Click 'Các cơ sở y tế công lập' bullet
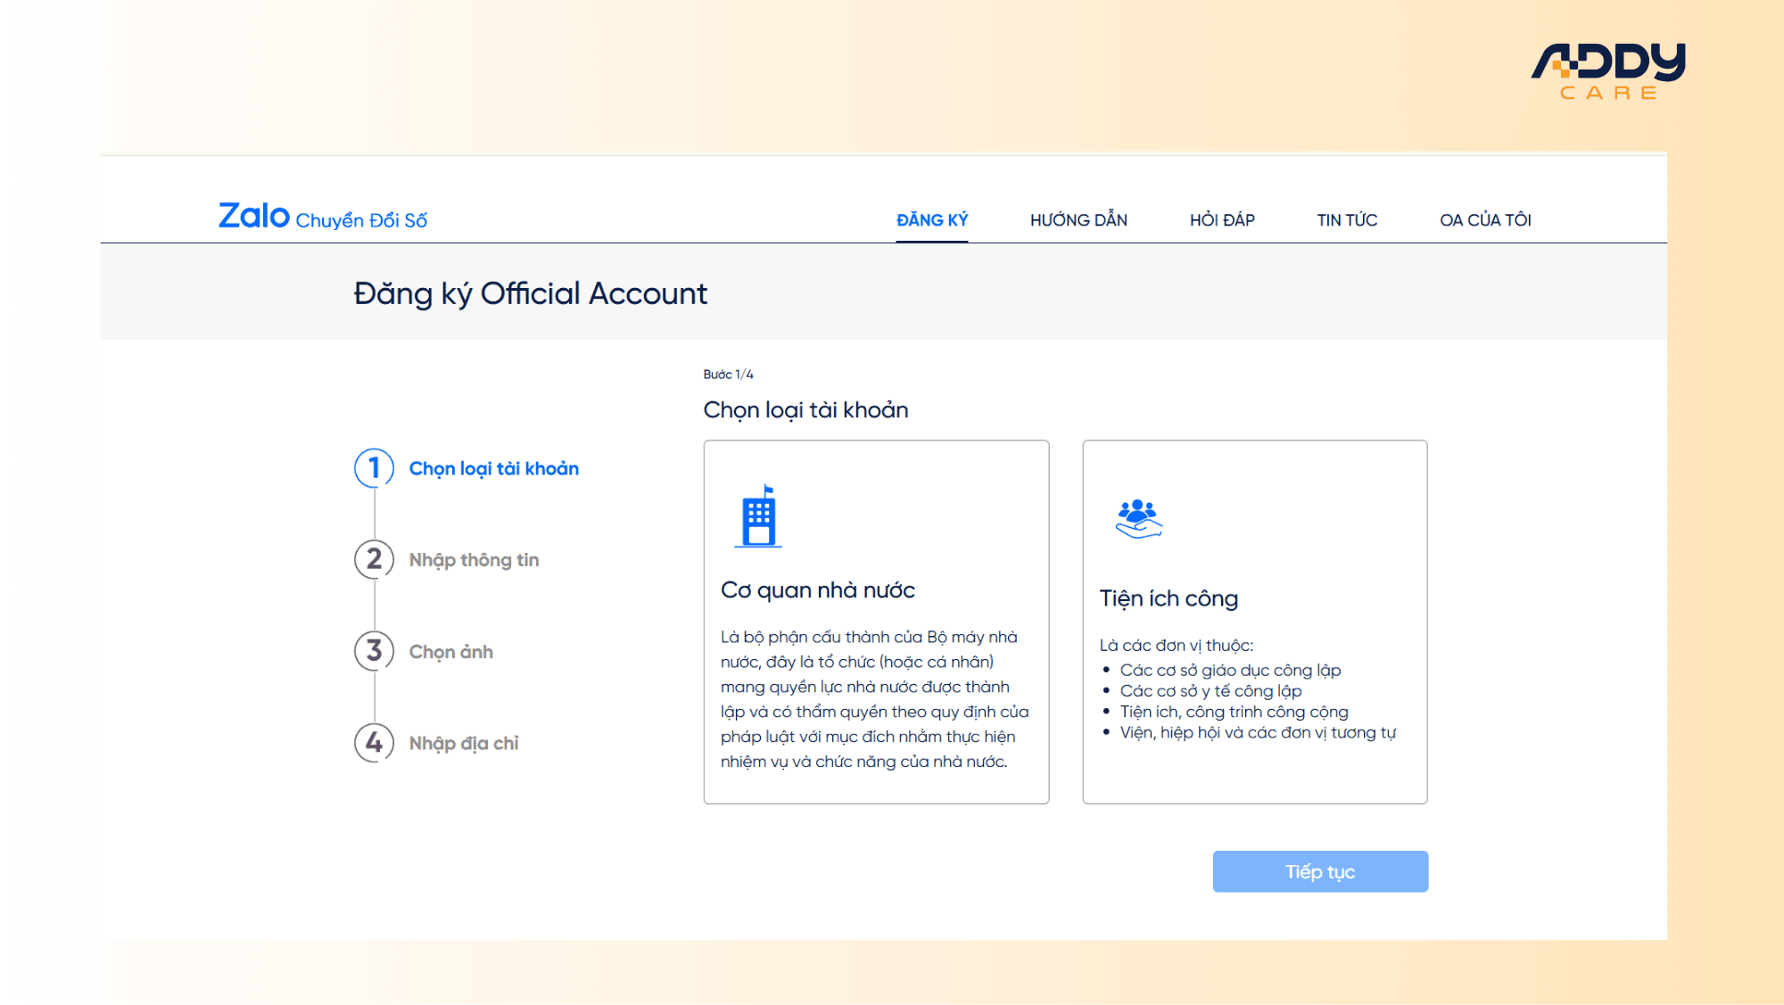Image resolution: width=1784 pixels, height=1005 pixels. pos(1210,691)
